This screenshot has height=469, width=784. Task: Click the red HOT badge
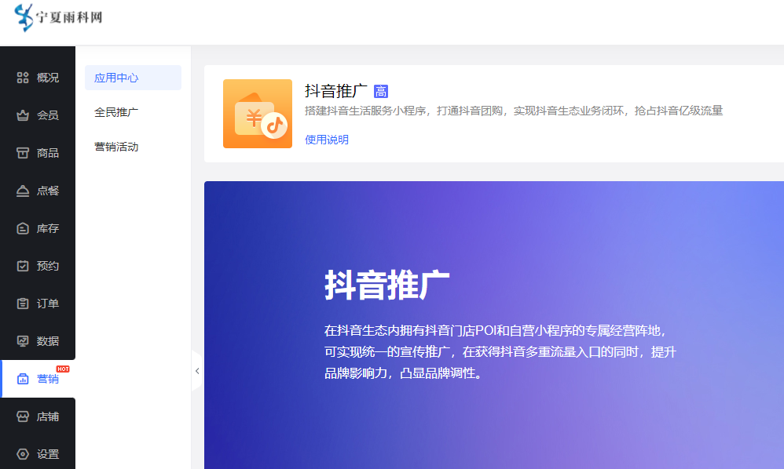click(63, 369)
